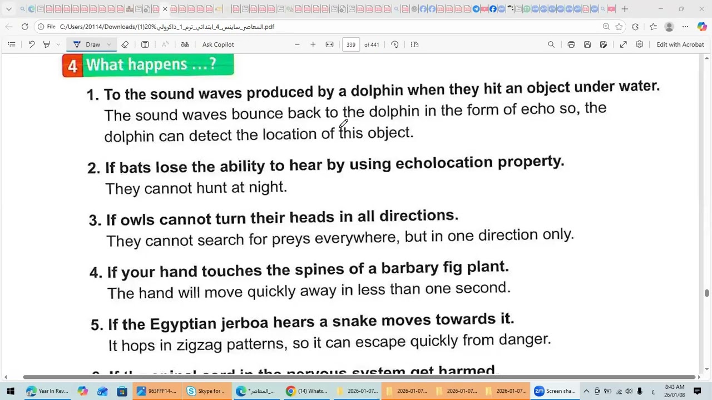Open volume control in system tray
The image size is (712, 400).
pyautogui.click(x=629, y=391)
